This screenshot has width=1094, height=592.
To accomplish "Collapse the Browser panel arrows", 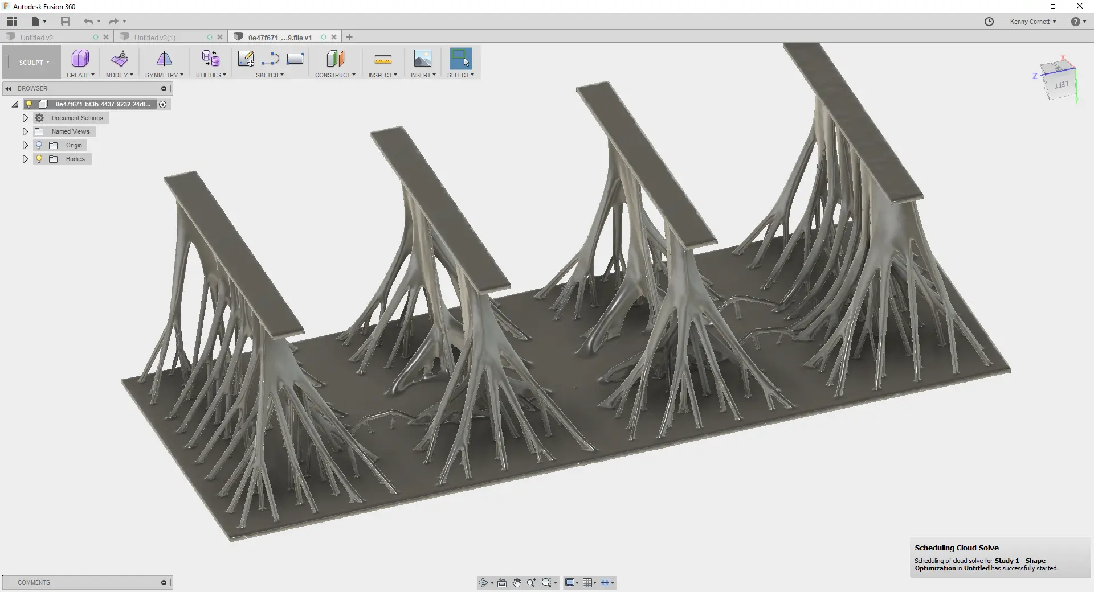I will 9,88.
